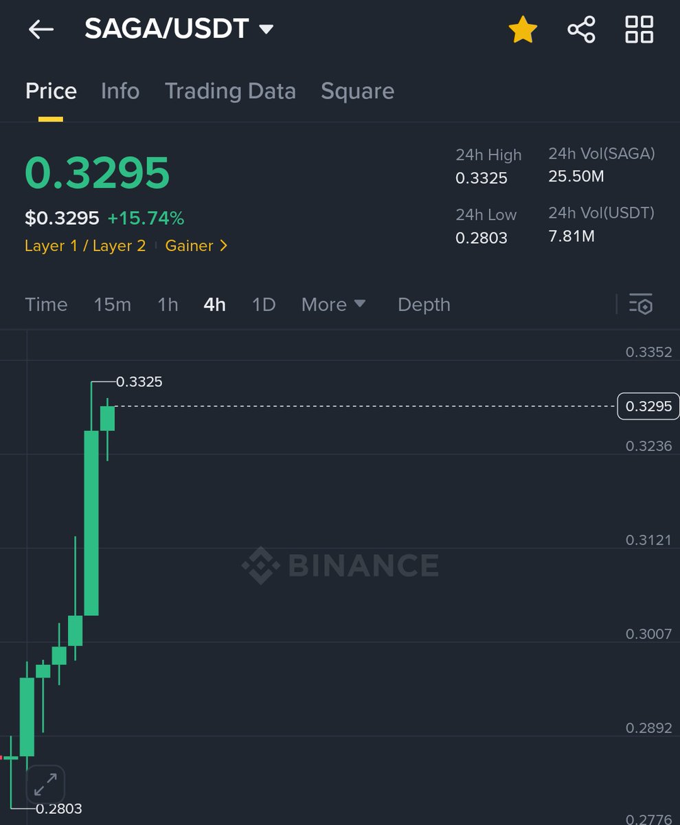
Task: Switch to the Trading Data tab
Action: click(230, 91)
